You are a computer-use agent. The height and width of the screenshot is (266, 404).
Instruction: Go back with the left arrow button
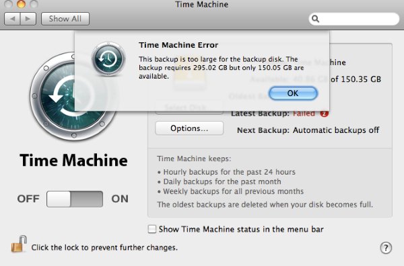click(x=12, y=19)
